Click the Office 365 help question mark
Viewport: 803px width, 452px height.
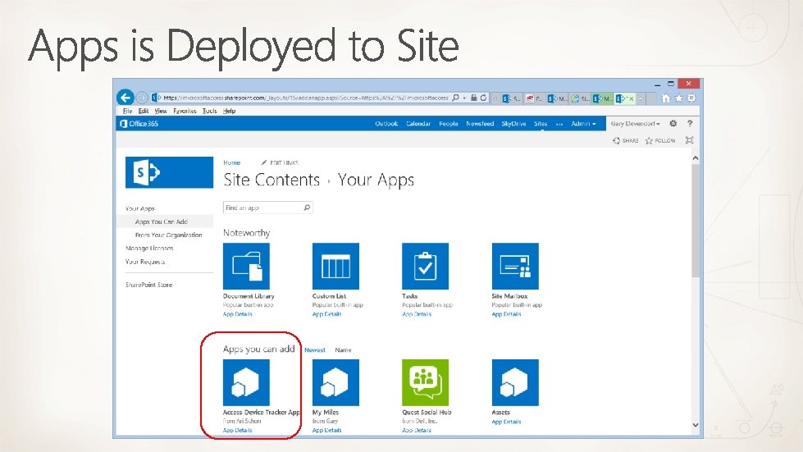click(690, 123)
